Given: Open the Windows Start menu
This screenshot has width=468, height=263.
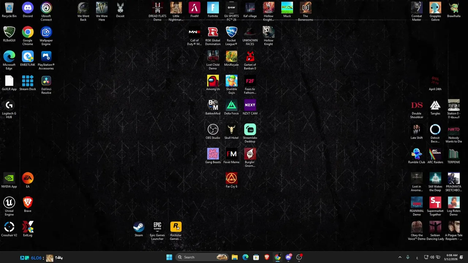Looking at the screenshot, I should tap(169, 257).
